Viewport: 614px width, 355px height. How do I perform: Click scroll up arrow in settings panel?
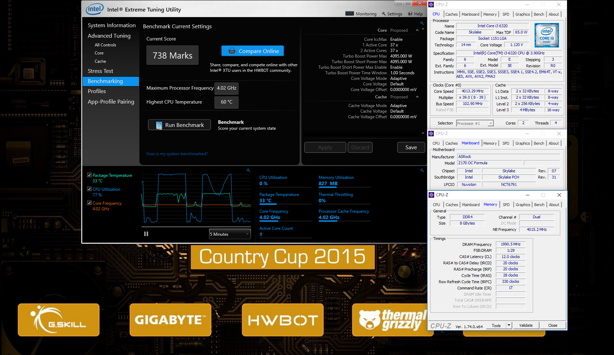[x=423, y=29]
